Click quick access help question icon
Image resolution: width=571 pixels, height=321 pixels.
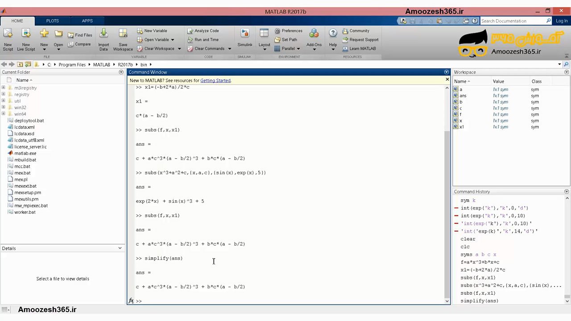coord(475,21)
